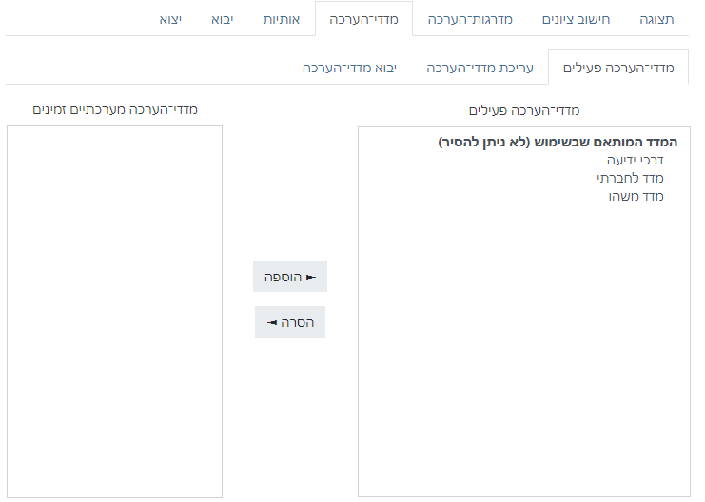Image resolution: width=705 pixels, height=502 pixels.
Task: Select the מדד לחברתי list item
Action: point(629,178)
